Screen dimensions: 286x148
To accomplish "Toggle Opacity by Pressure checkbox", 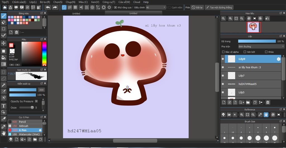I will click(x=36, y=101).
